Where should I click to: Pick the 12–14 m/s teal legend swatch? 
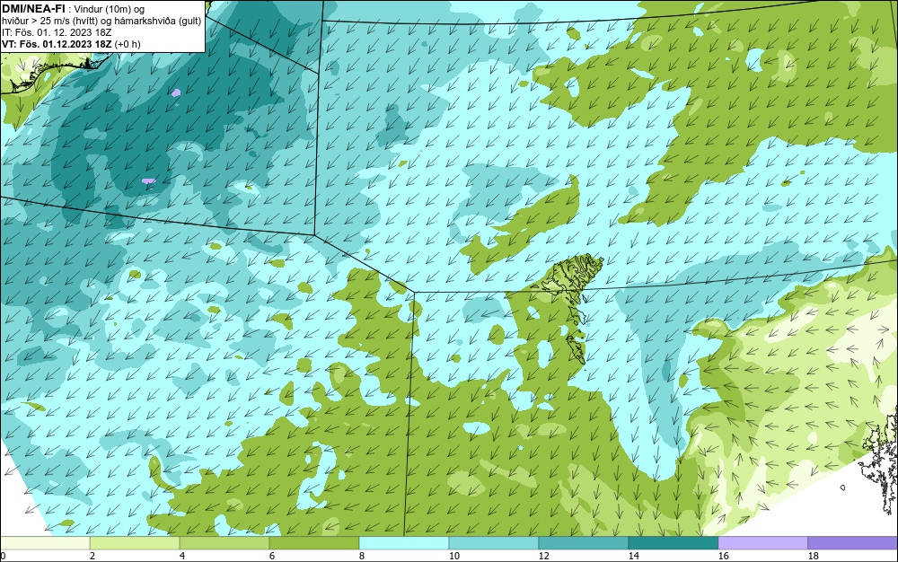(584, 543)
